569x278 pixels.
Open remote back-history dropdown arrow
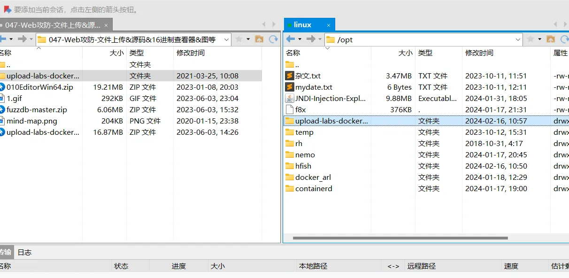[300, 39]
